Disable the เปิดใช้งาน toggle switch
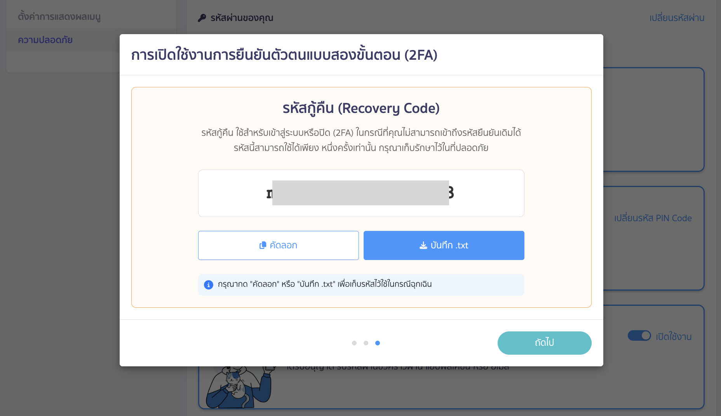The image size is (721, 416). [x=639, y=336]
